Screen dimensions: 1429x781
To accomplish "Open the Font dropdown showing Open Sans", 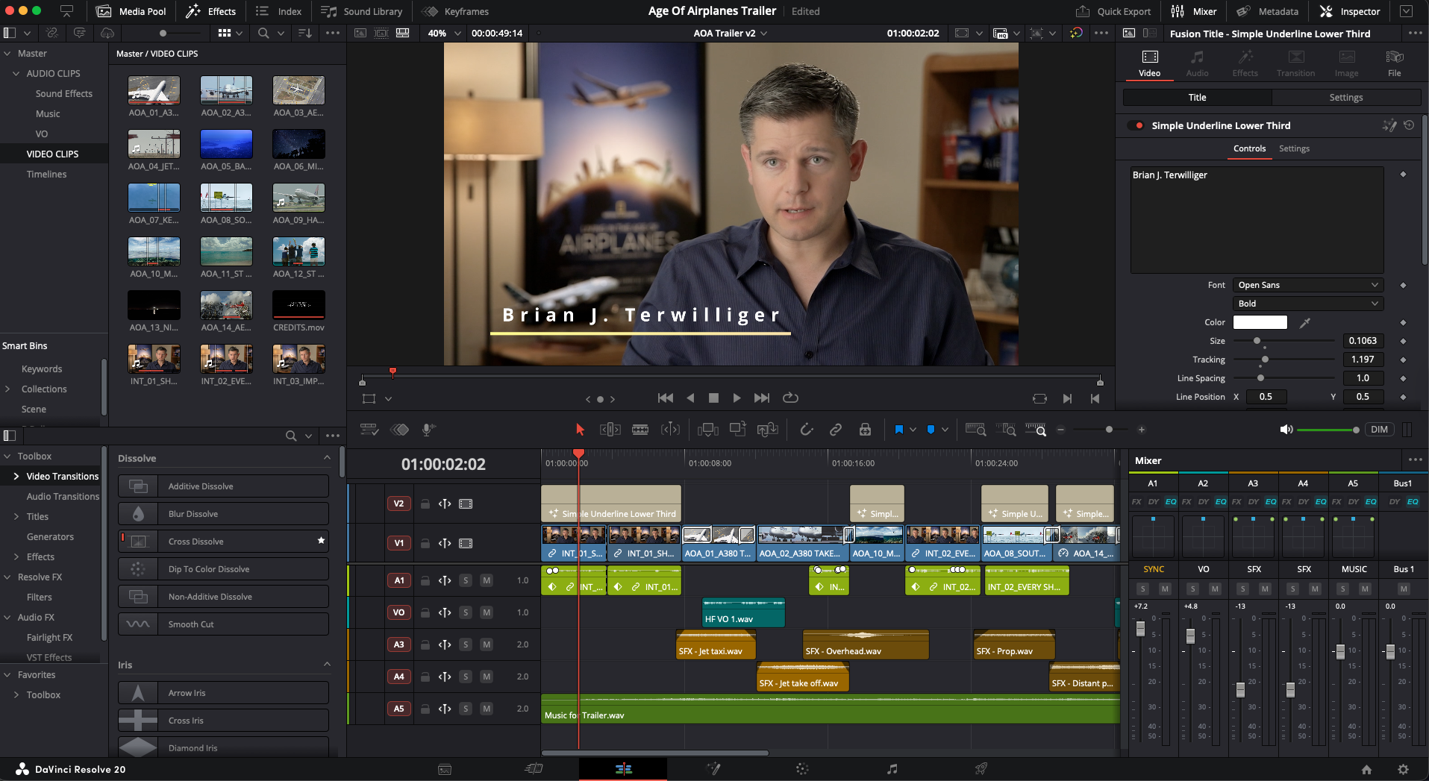I will click(1308, 285).
